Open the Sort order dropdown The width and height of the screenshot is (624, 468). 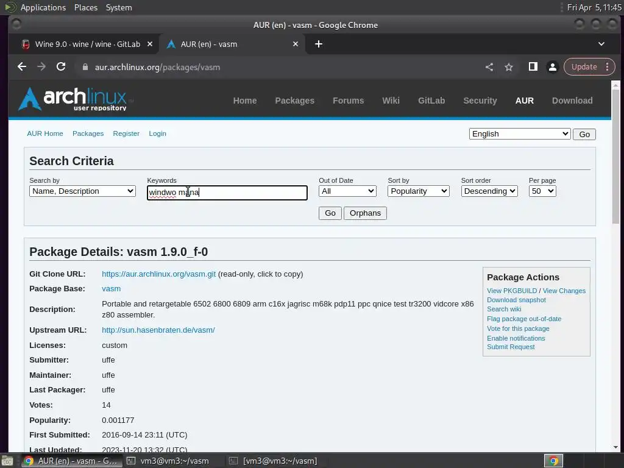489,191
